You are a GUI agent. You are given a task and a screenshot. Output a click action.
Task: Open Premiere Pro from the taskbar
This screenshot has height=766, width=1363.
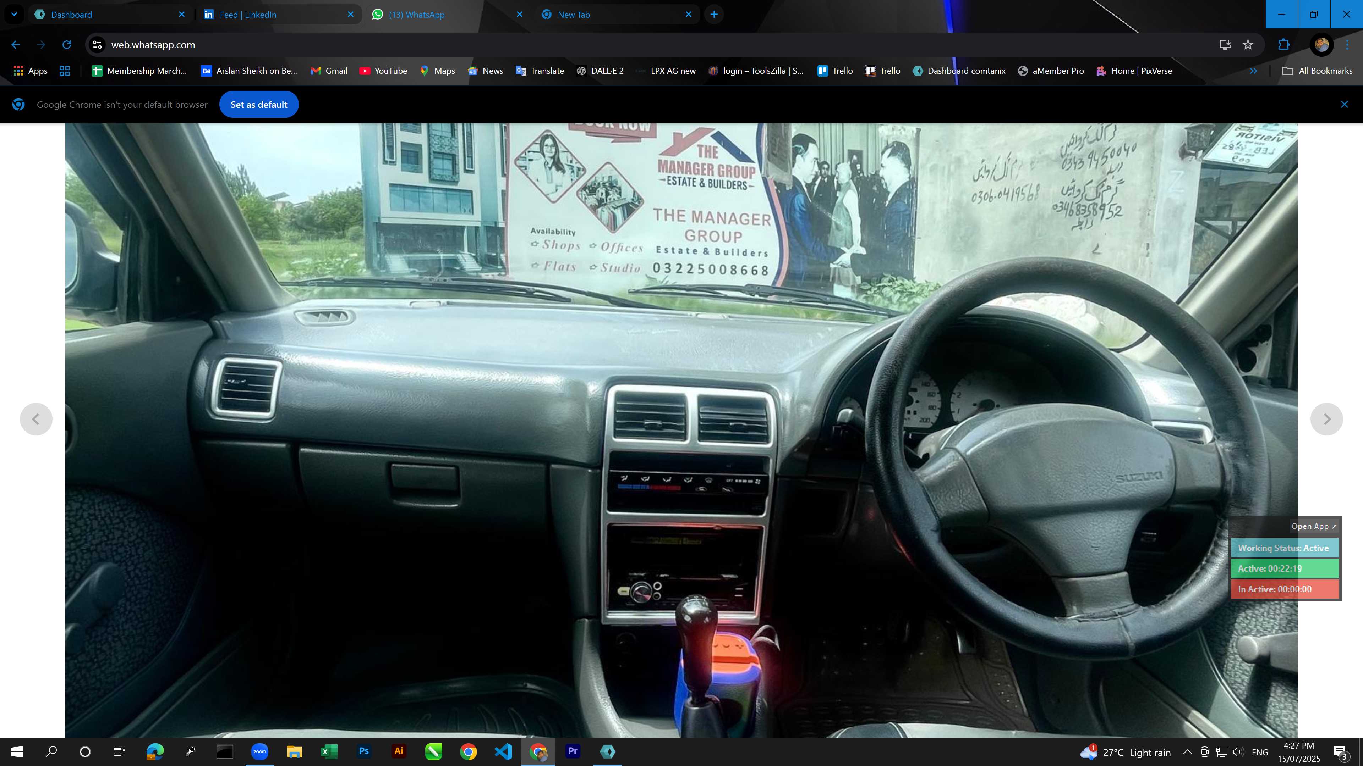click(573, 752)
